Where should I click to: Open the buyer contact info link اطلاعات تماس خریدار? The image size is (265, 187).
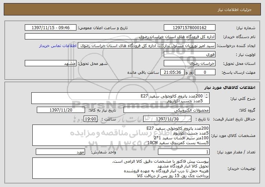(58, 46)
